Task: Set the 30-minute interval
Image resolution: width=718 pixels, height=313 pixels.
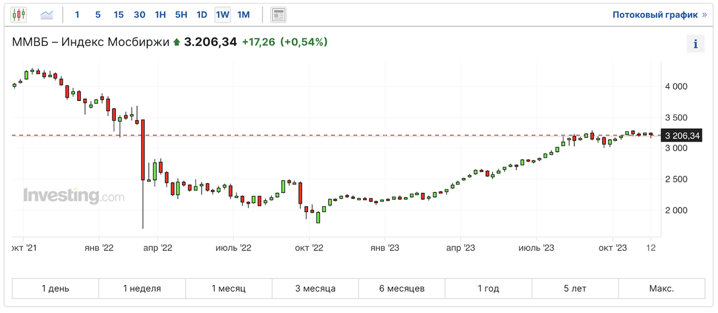Action: click(139, 15)
